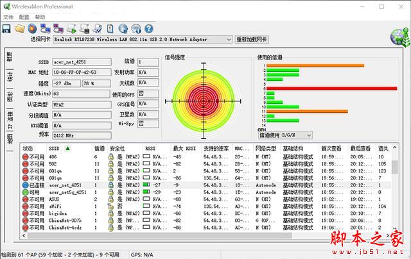411x259 pixels.
Task: Click the center of the signal strength radar
Action: pos(204,101)
